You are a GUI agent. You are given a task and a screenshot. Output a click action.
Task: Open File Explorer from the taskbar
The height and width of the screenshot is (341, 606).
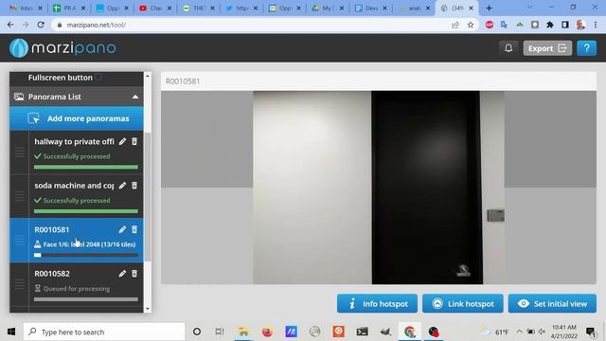pyautogui.click(x=243, y=332)
